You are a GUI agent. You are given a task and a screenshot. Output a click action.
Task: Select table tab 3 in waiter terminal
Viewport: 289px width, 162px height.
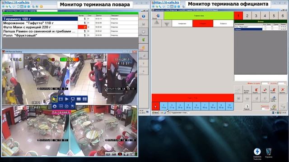[x=256, y=16]
